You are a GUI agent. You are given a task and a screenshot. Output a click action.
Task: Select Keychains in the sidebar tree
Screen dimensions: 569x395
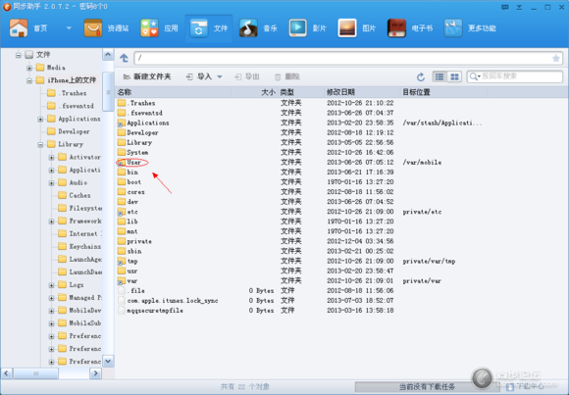tap(79, 246)
